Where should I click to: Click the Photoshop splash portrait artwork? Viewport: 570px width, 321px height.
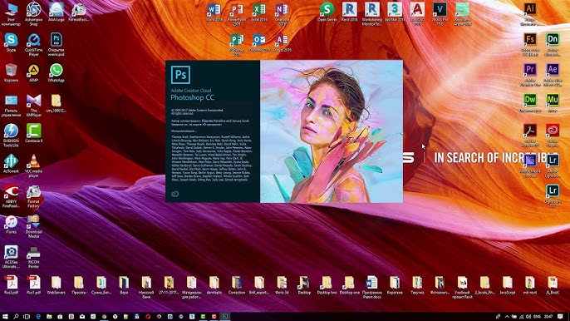[x=332, y=131]
